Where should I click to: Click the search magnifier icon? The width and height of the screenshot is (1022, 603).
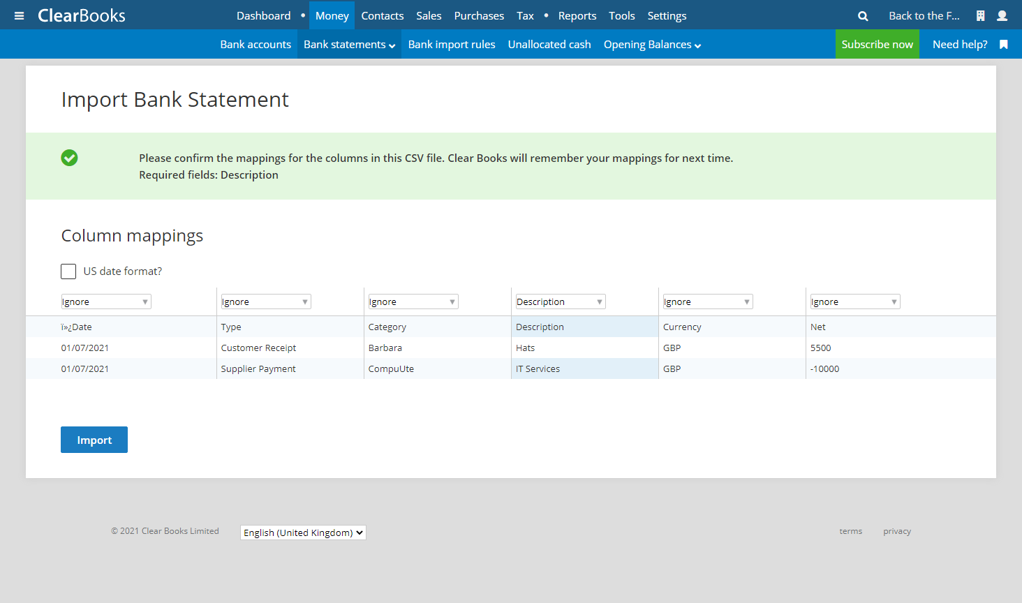pos(863,15)
